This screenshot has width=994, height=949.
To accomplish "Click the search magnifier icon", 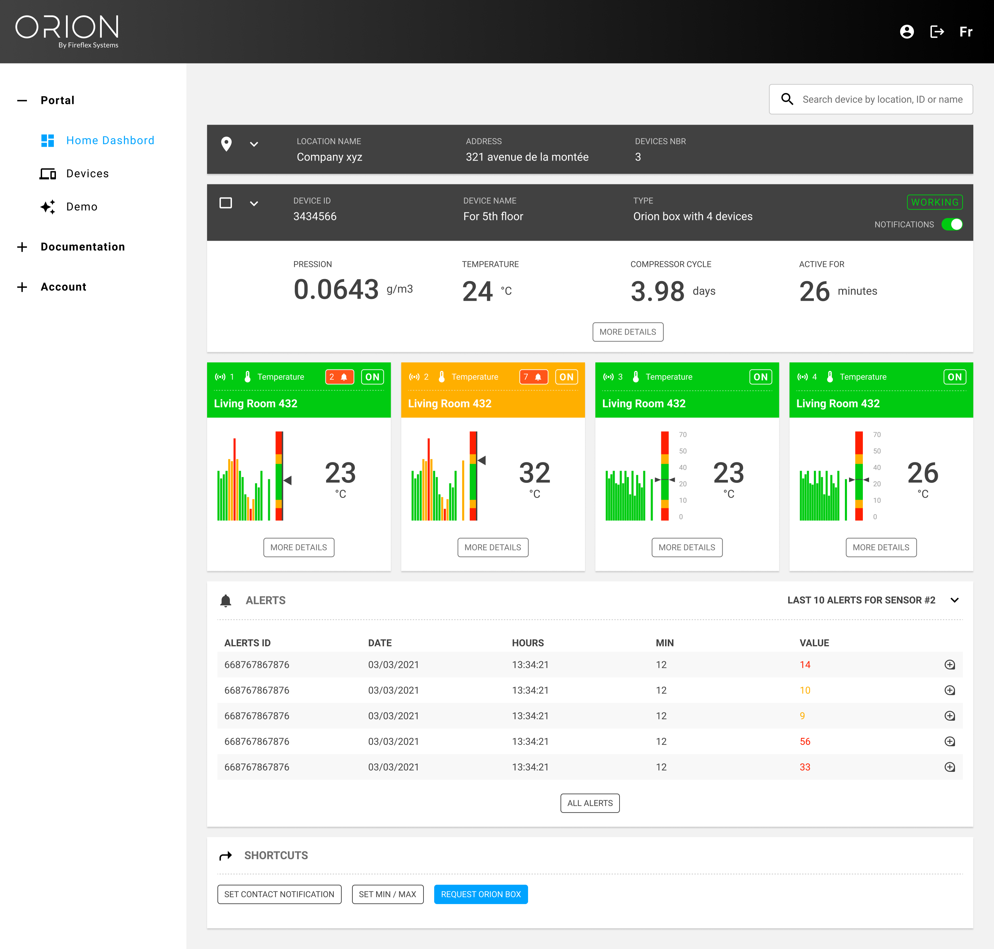I will [x=787, y=99].
